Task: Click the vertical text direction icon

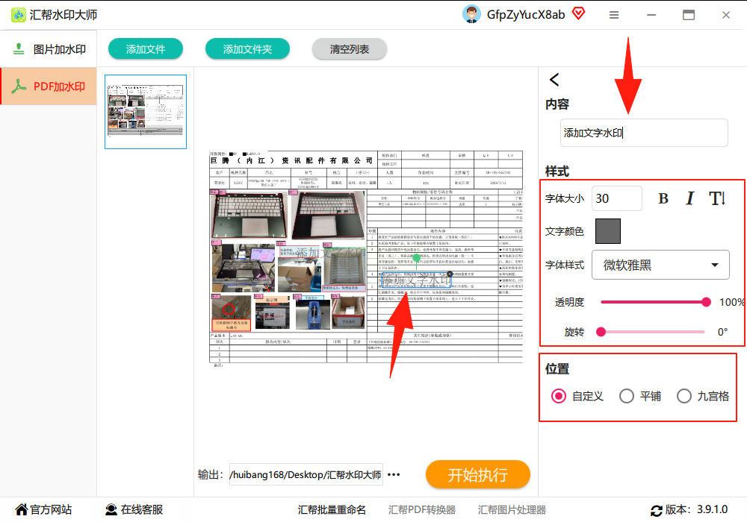Action: (x=717, y=198)
